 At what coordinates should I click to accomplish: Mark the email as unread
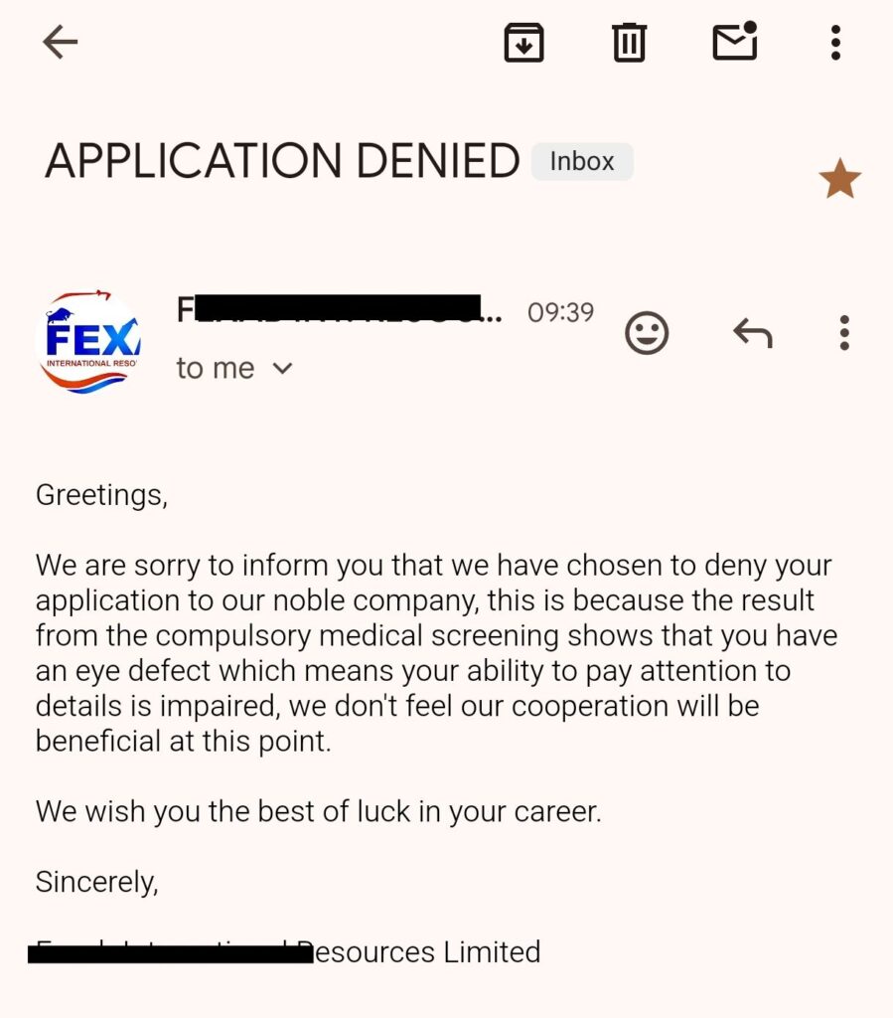(x=735, y=41)
